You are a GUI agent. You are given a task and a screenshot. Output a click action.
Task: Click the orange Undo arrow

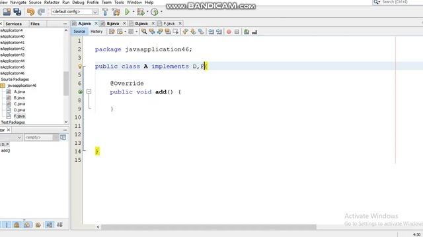point(31,12)
